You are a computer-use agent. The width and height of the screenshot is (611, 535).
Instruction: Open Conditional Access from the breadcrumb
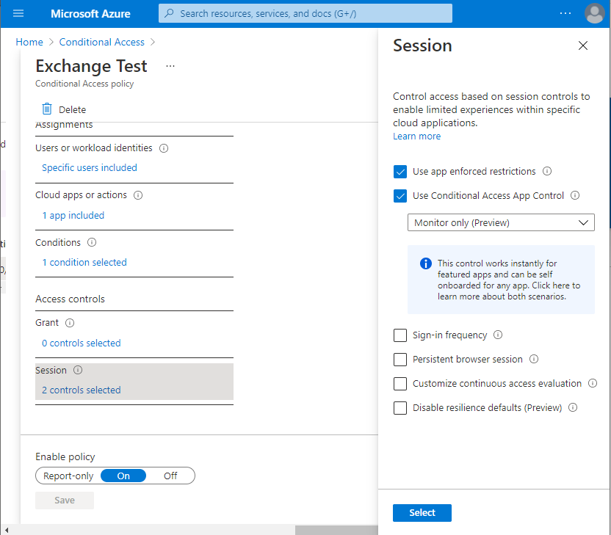(x=101, y=42)
